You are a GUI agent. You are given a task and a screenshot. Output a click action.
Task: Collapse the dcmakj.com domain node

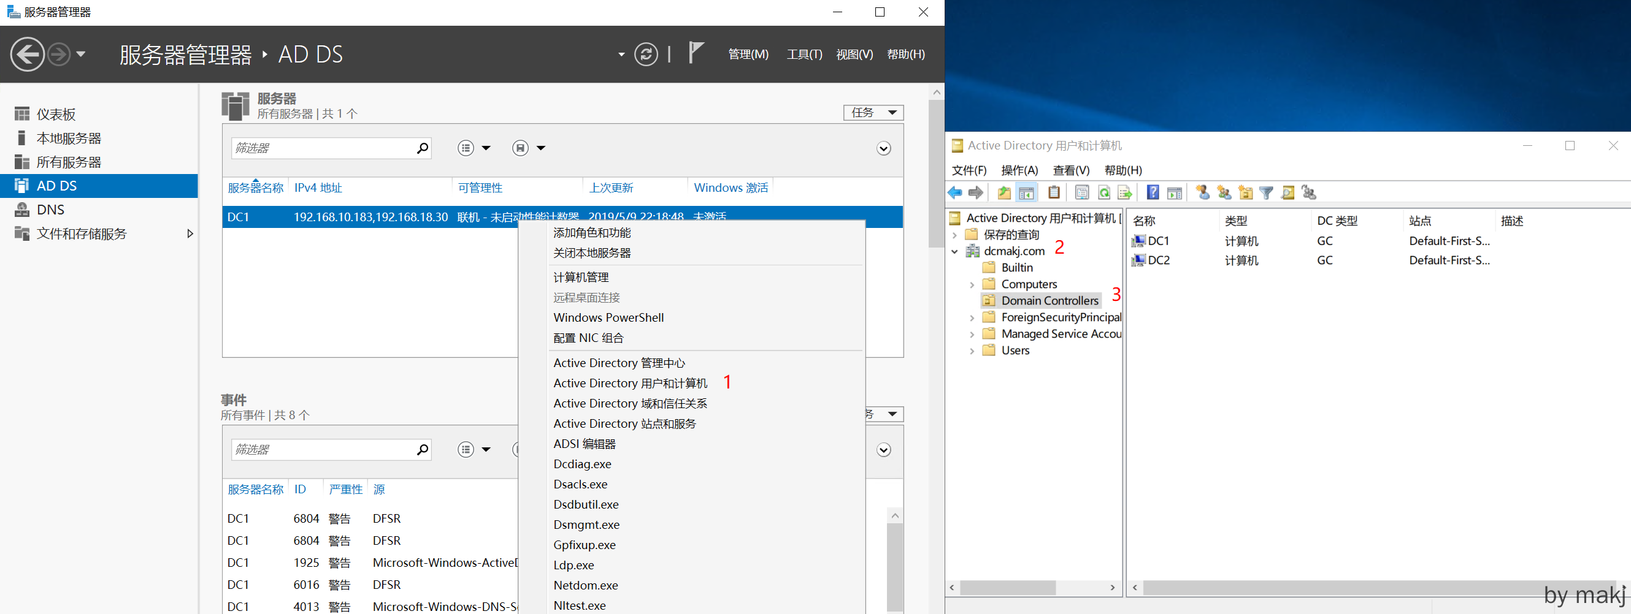tap(955, 252)
